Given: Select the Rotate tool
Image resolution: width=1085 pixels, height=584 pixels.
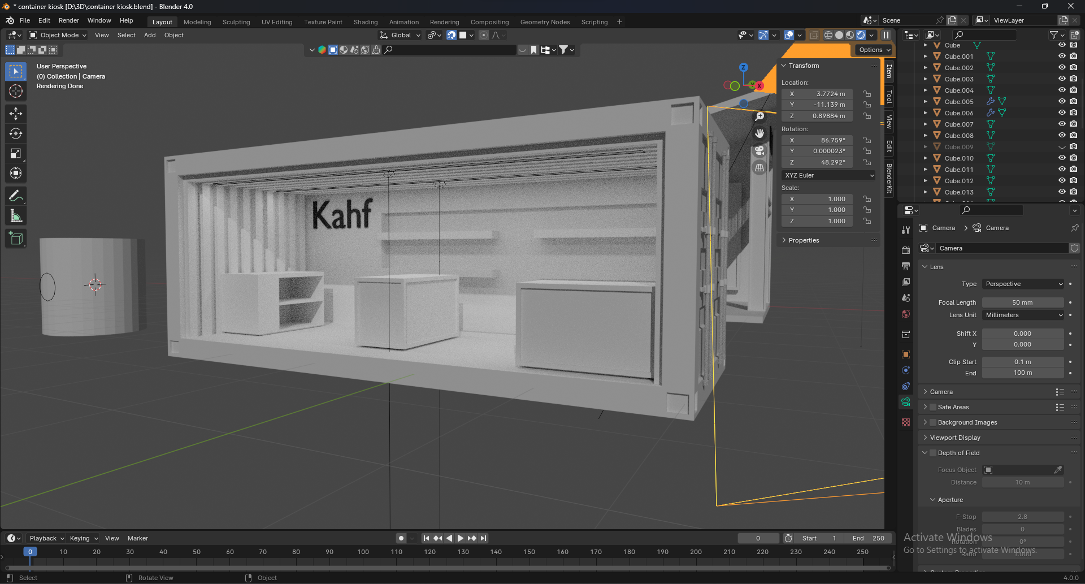Looking at the screenshot, I should click(x=16, y=133).
